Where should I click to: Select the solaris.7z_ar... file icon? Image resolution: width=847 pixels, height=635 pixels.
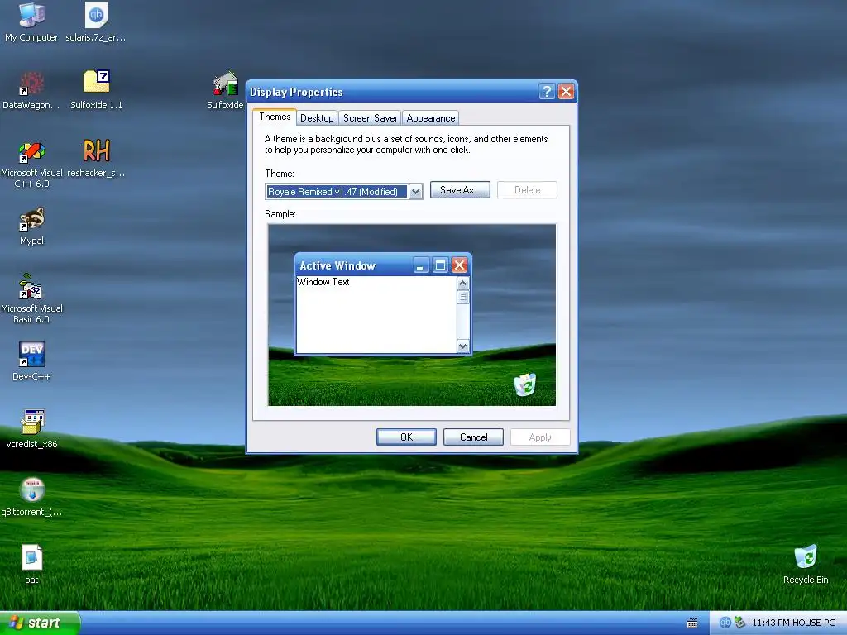[x=96, y=21]
